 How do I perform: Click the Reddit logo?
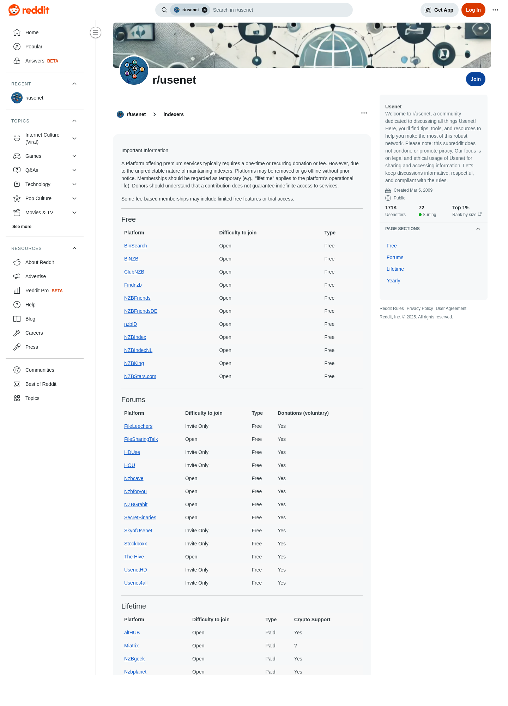tap(29, 10)
